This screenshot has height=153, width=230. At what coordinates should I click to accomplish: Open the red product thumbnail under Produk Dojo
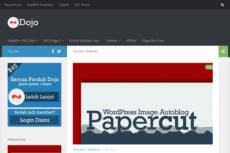tap(34, 149)
